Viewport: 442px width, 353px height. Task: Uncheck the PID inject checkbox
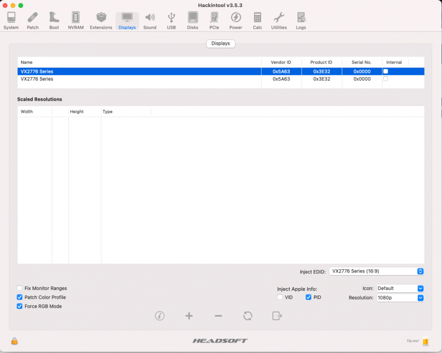click(x=308, y=297)
